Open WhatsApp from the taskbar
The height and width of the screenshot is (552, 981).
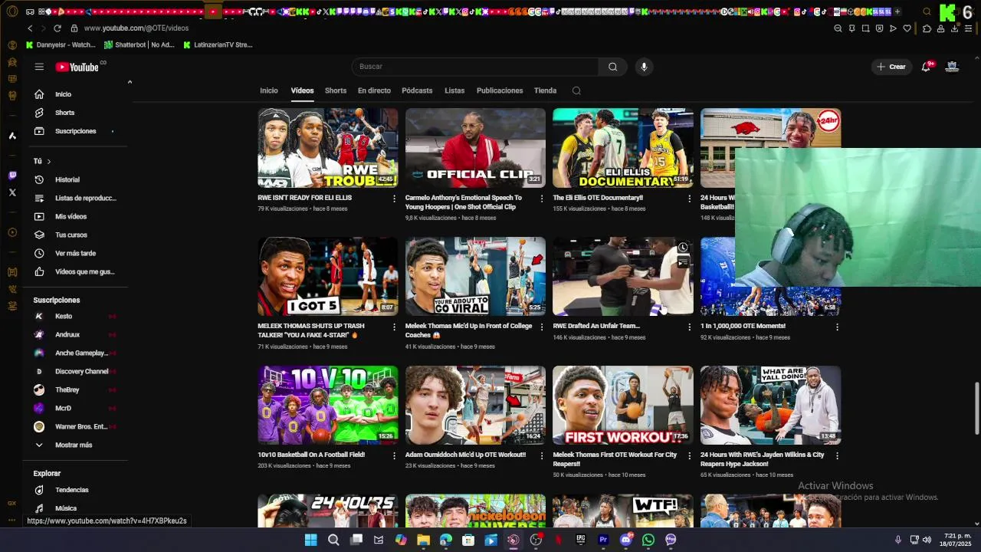tap(648, 540)
